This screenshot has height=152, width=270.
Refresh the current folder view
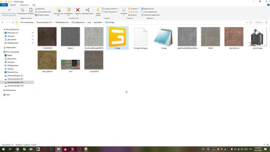pyautogui.click(x=251, y=22)
